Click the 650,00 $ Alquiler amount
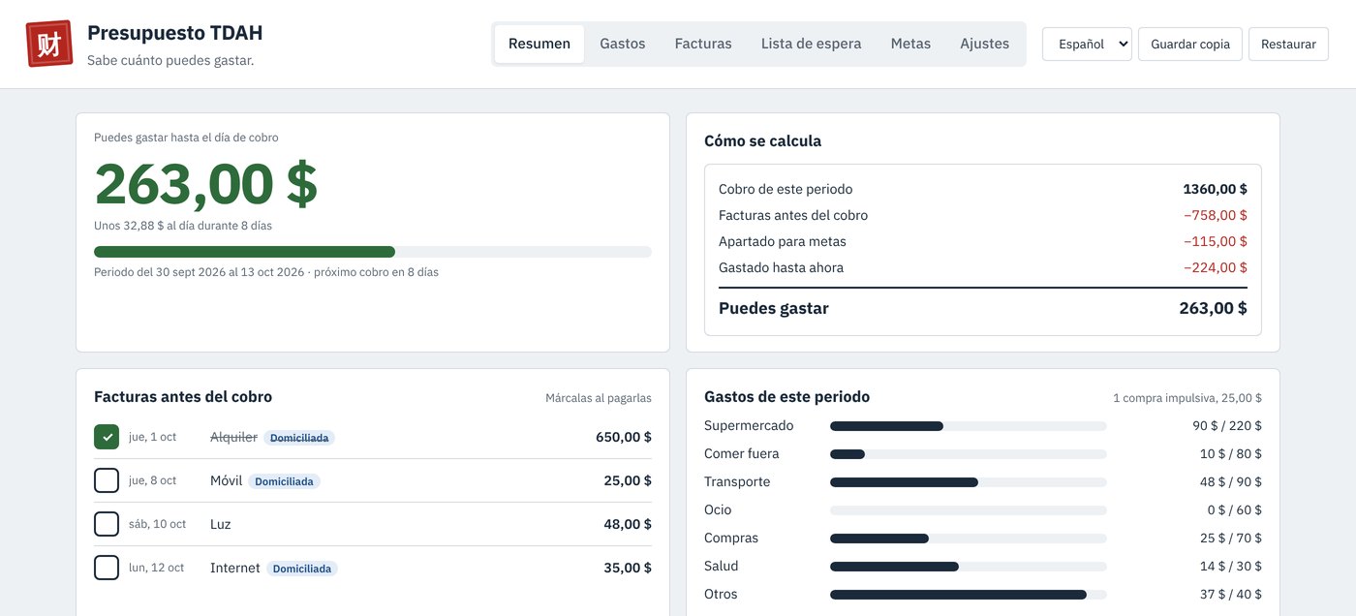 tap(624, 437)
